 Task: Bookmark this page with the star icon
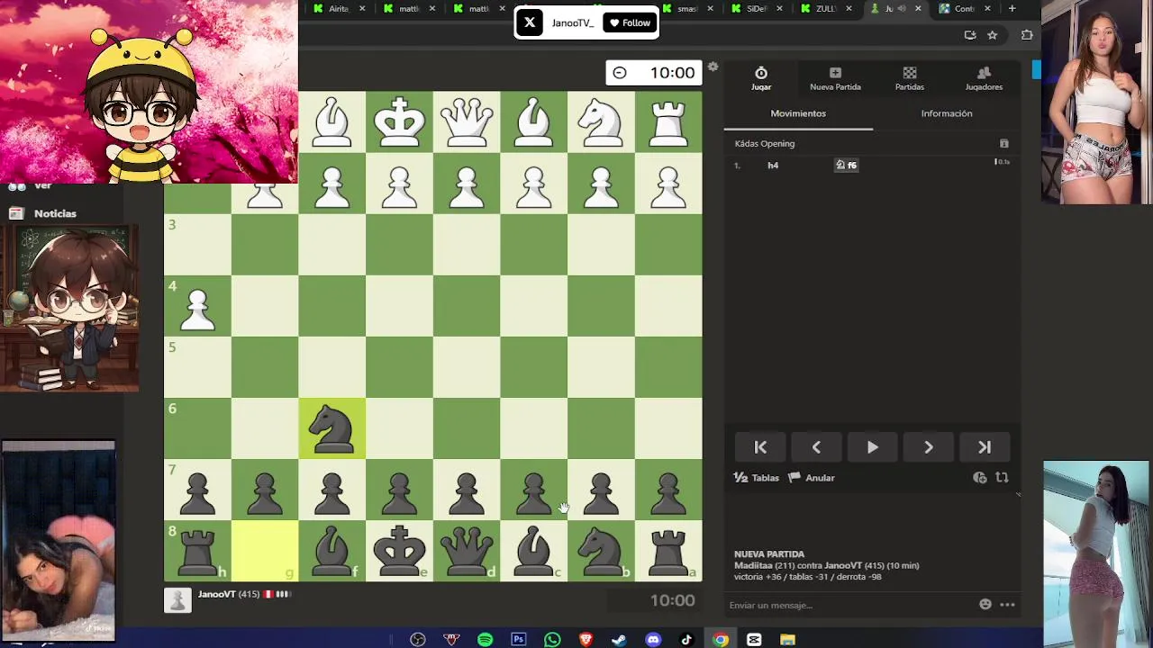click(992, 35)
